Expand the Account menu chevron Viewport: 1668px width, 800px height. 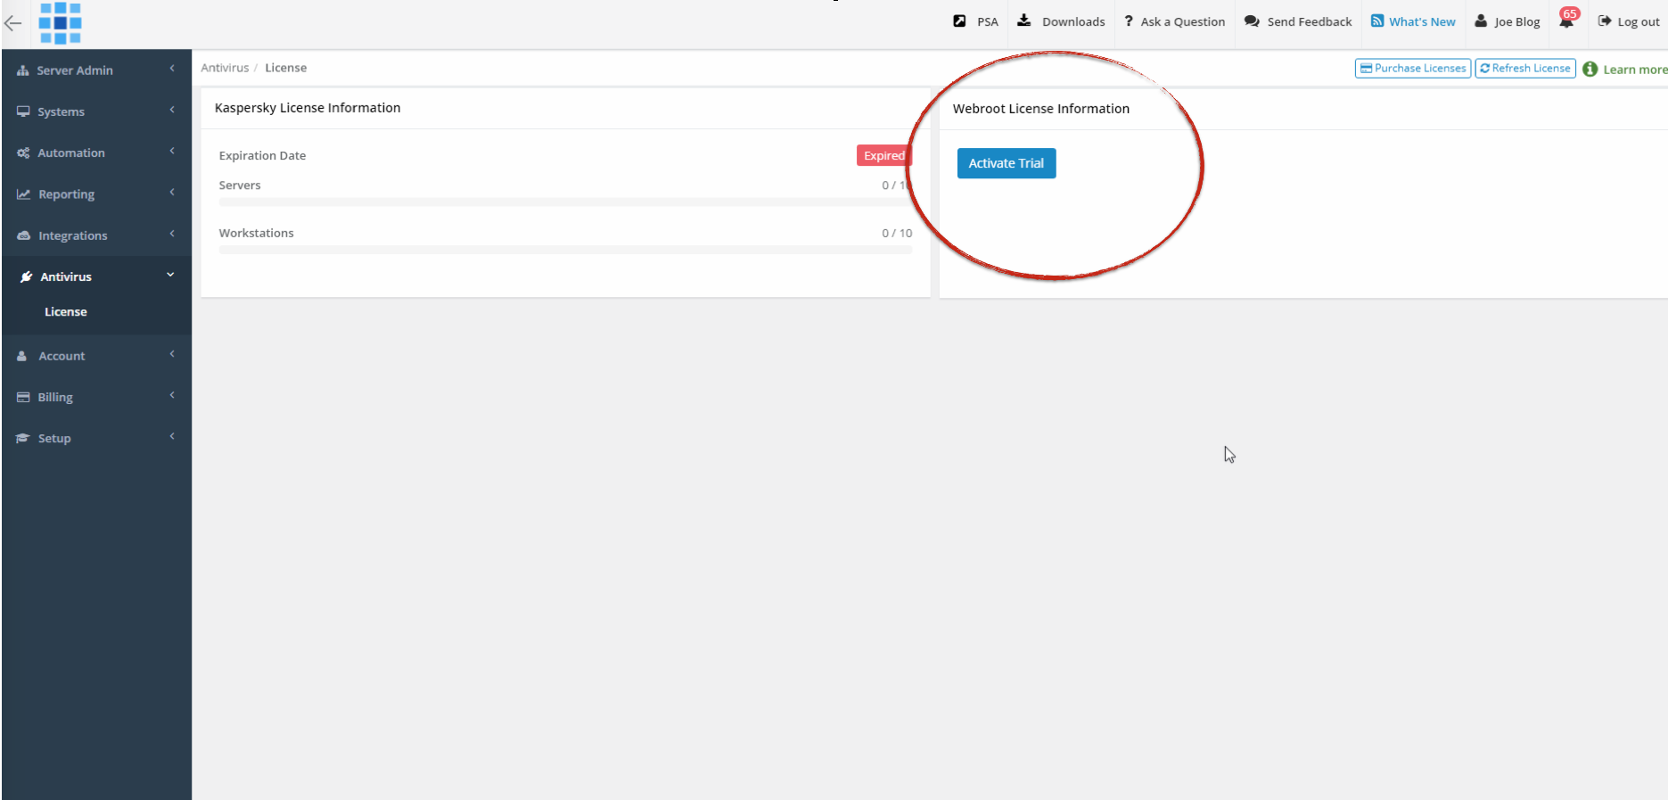[x=172, y=354]
